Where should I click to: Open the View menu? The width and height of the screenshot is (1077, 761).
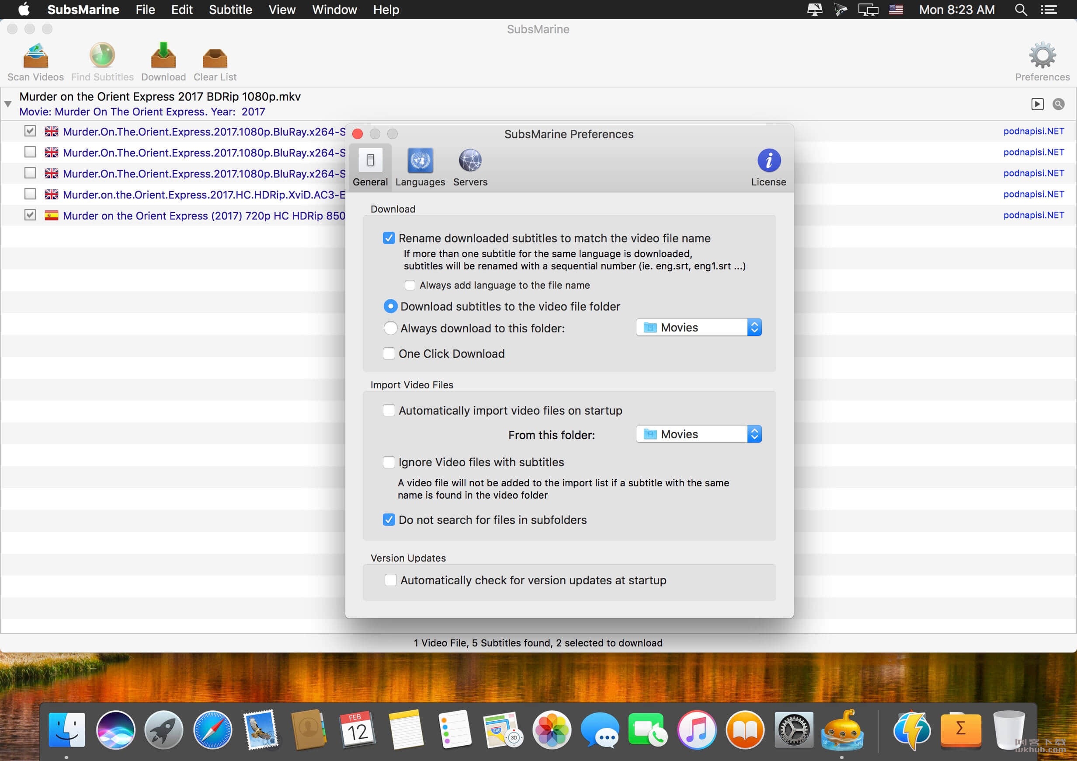pyautogui.click(x=282, y=9)
